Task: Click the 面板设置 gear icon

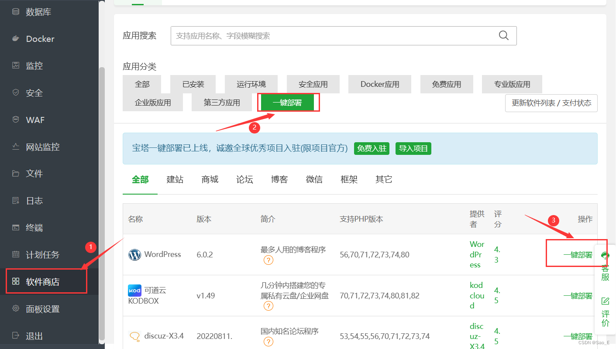Action: pos(16,308)
